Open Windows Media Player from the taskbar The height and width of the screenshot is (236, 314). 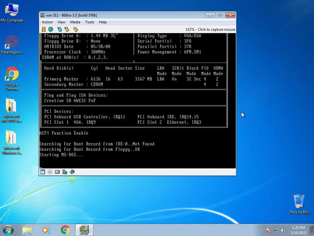[x=46, y=230]
